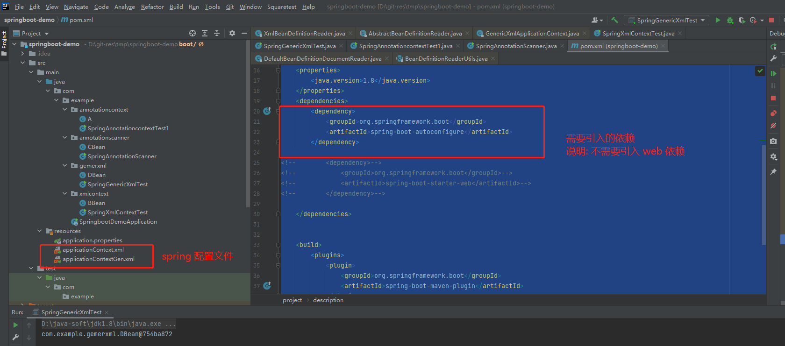Stop debugging with the Debug panel red square
Image resolution: width=785 pixels, height=346 pixels.
tap(773, 98)
